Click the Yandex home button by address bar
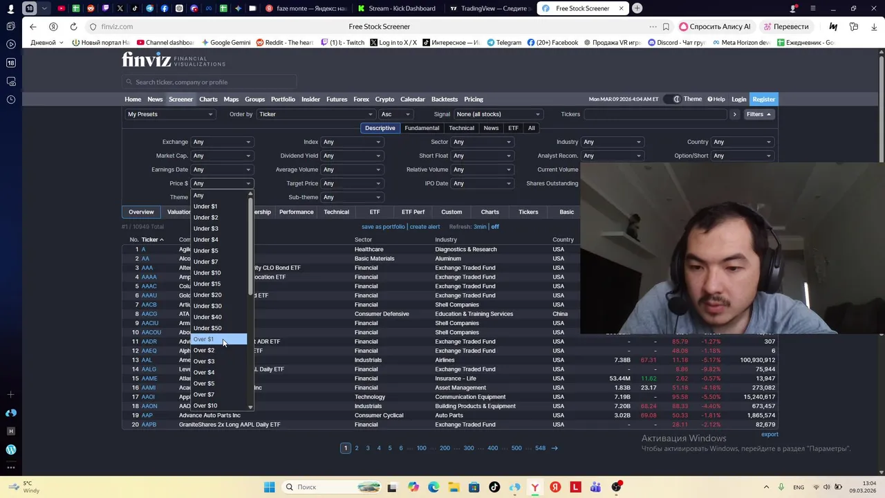Image resolution: width=885 pixels, height=498 pixels. pyautogui.click(x=53, y=26)
